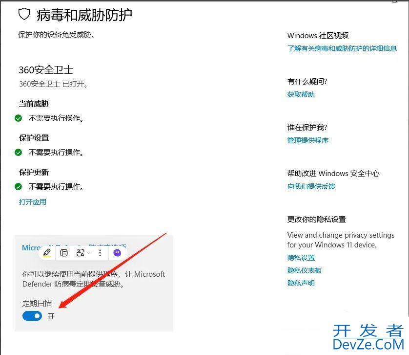Click the 当前威胁 section label
Viewport: 409px width, 355px height.
34,104
